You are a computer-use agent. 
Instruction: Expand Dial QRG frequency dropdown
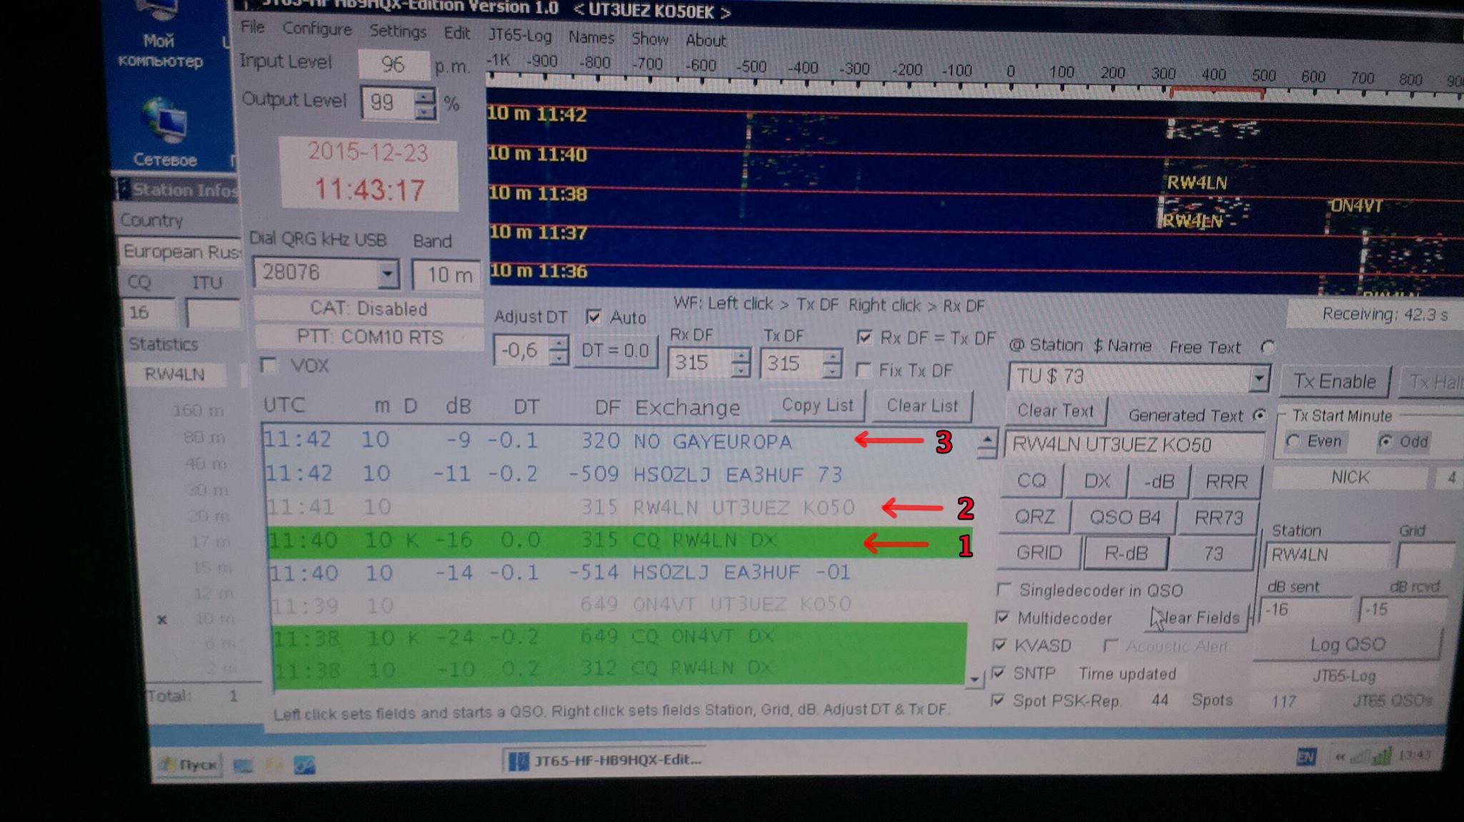pos(387,273)
